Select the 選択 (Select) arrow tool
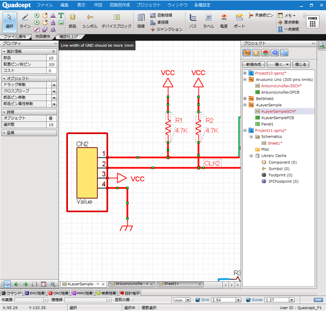 pos(9,21)
